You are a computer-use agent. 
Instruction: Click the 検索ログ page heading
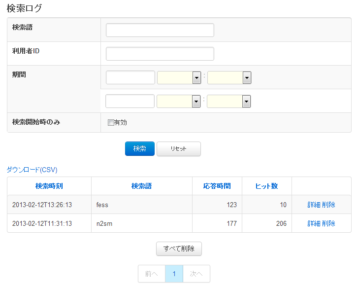[x=25, y=8]
